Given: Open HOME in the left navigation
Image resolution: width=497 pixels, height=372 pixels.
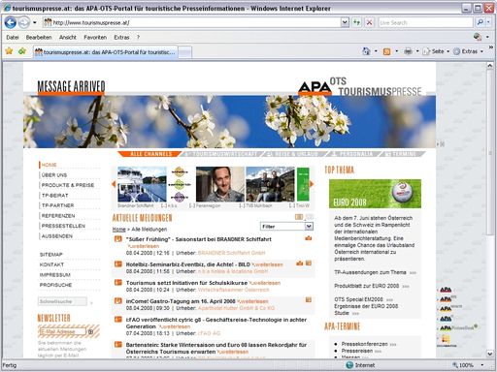Looking at the screenshot, I should (50, 165).
